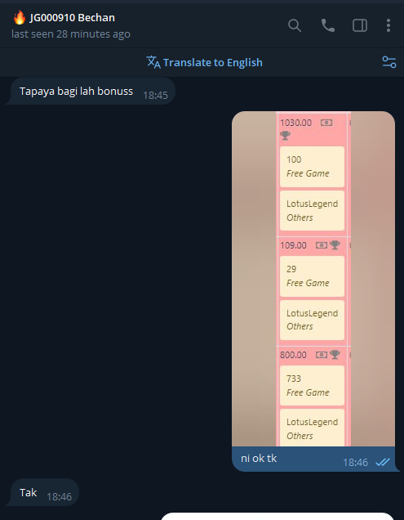Start a voice call with Bechan
This screenshot has width=404, height=520.
pyautogui.click(x=328, y=25)
